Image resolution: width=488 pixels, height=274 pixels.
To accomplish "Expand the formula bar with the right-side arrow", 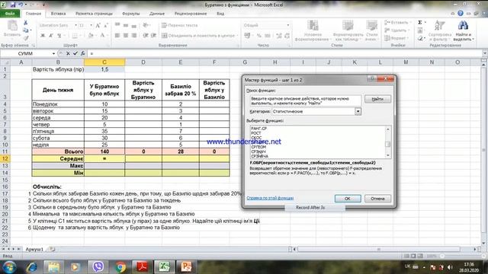I will pos(484,53).
